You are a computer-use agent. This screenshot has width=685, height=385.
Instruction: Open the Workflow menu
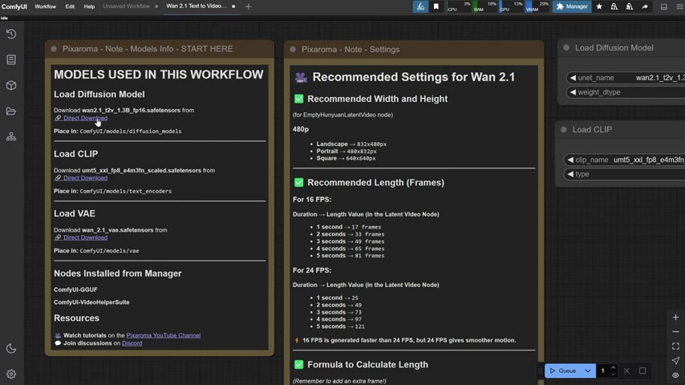tap(46, 6)
